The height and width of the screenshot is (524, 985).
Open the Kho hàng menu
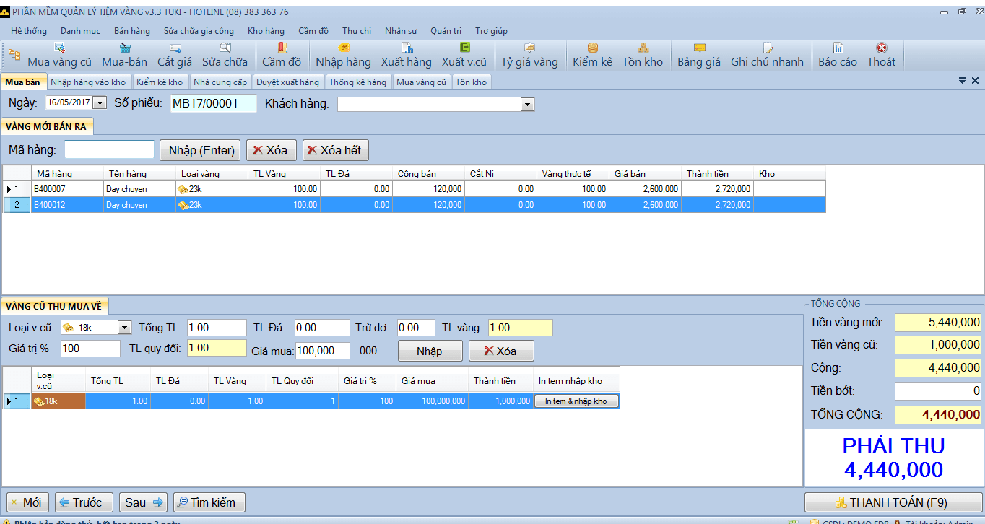click(266, 31)
